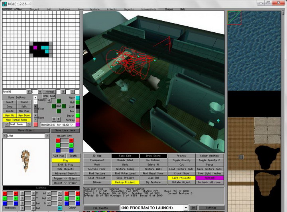Select next room size after Small Room

click(x=29, y=124)
